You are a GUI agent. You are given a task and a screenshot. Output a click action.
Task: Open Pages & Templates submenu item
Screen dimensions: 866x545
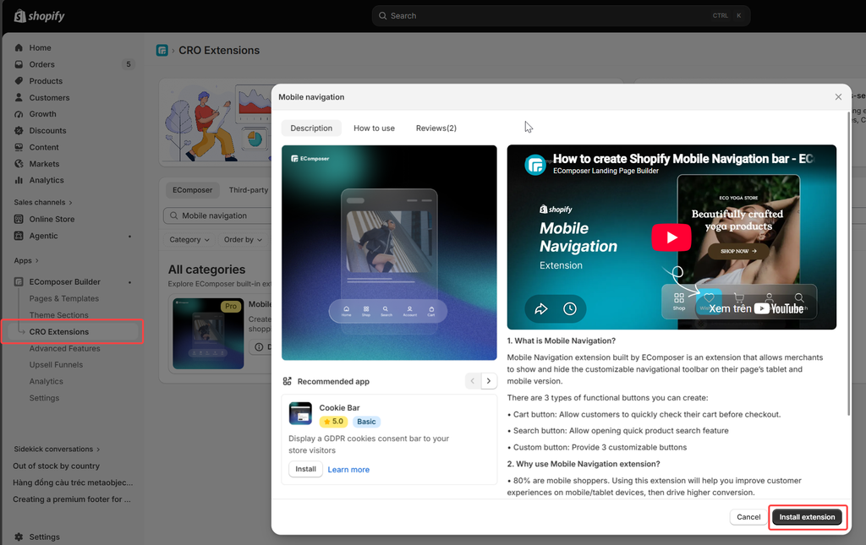click(64, 298)
